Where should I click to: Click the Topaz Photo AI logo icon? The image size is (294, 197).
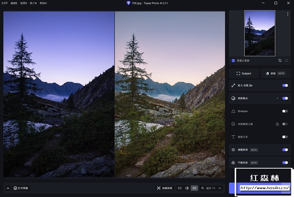(128, 3)
